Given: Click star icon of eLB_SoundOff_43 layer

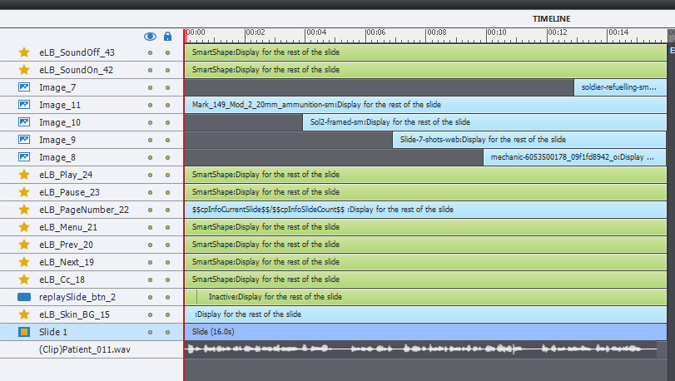Looking at the screenshot, I should [24, 52].
